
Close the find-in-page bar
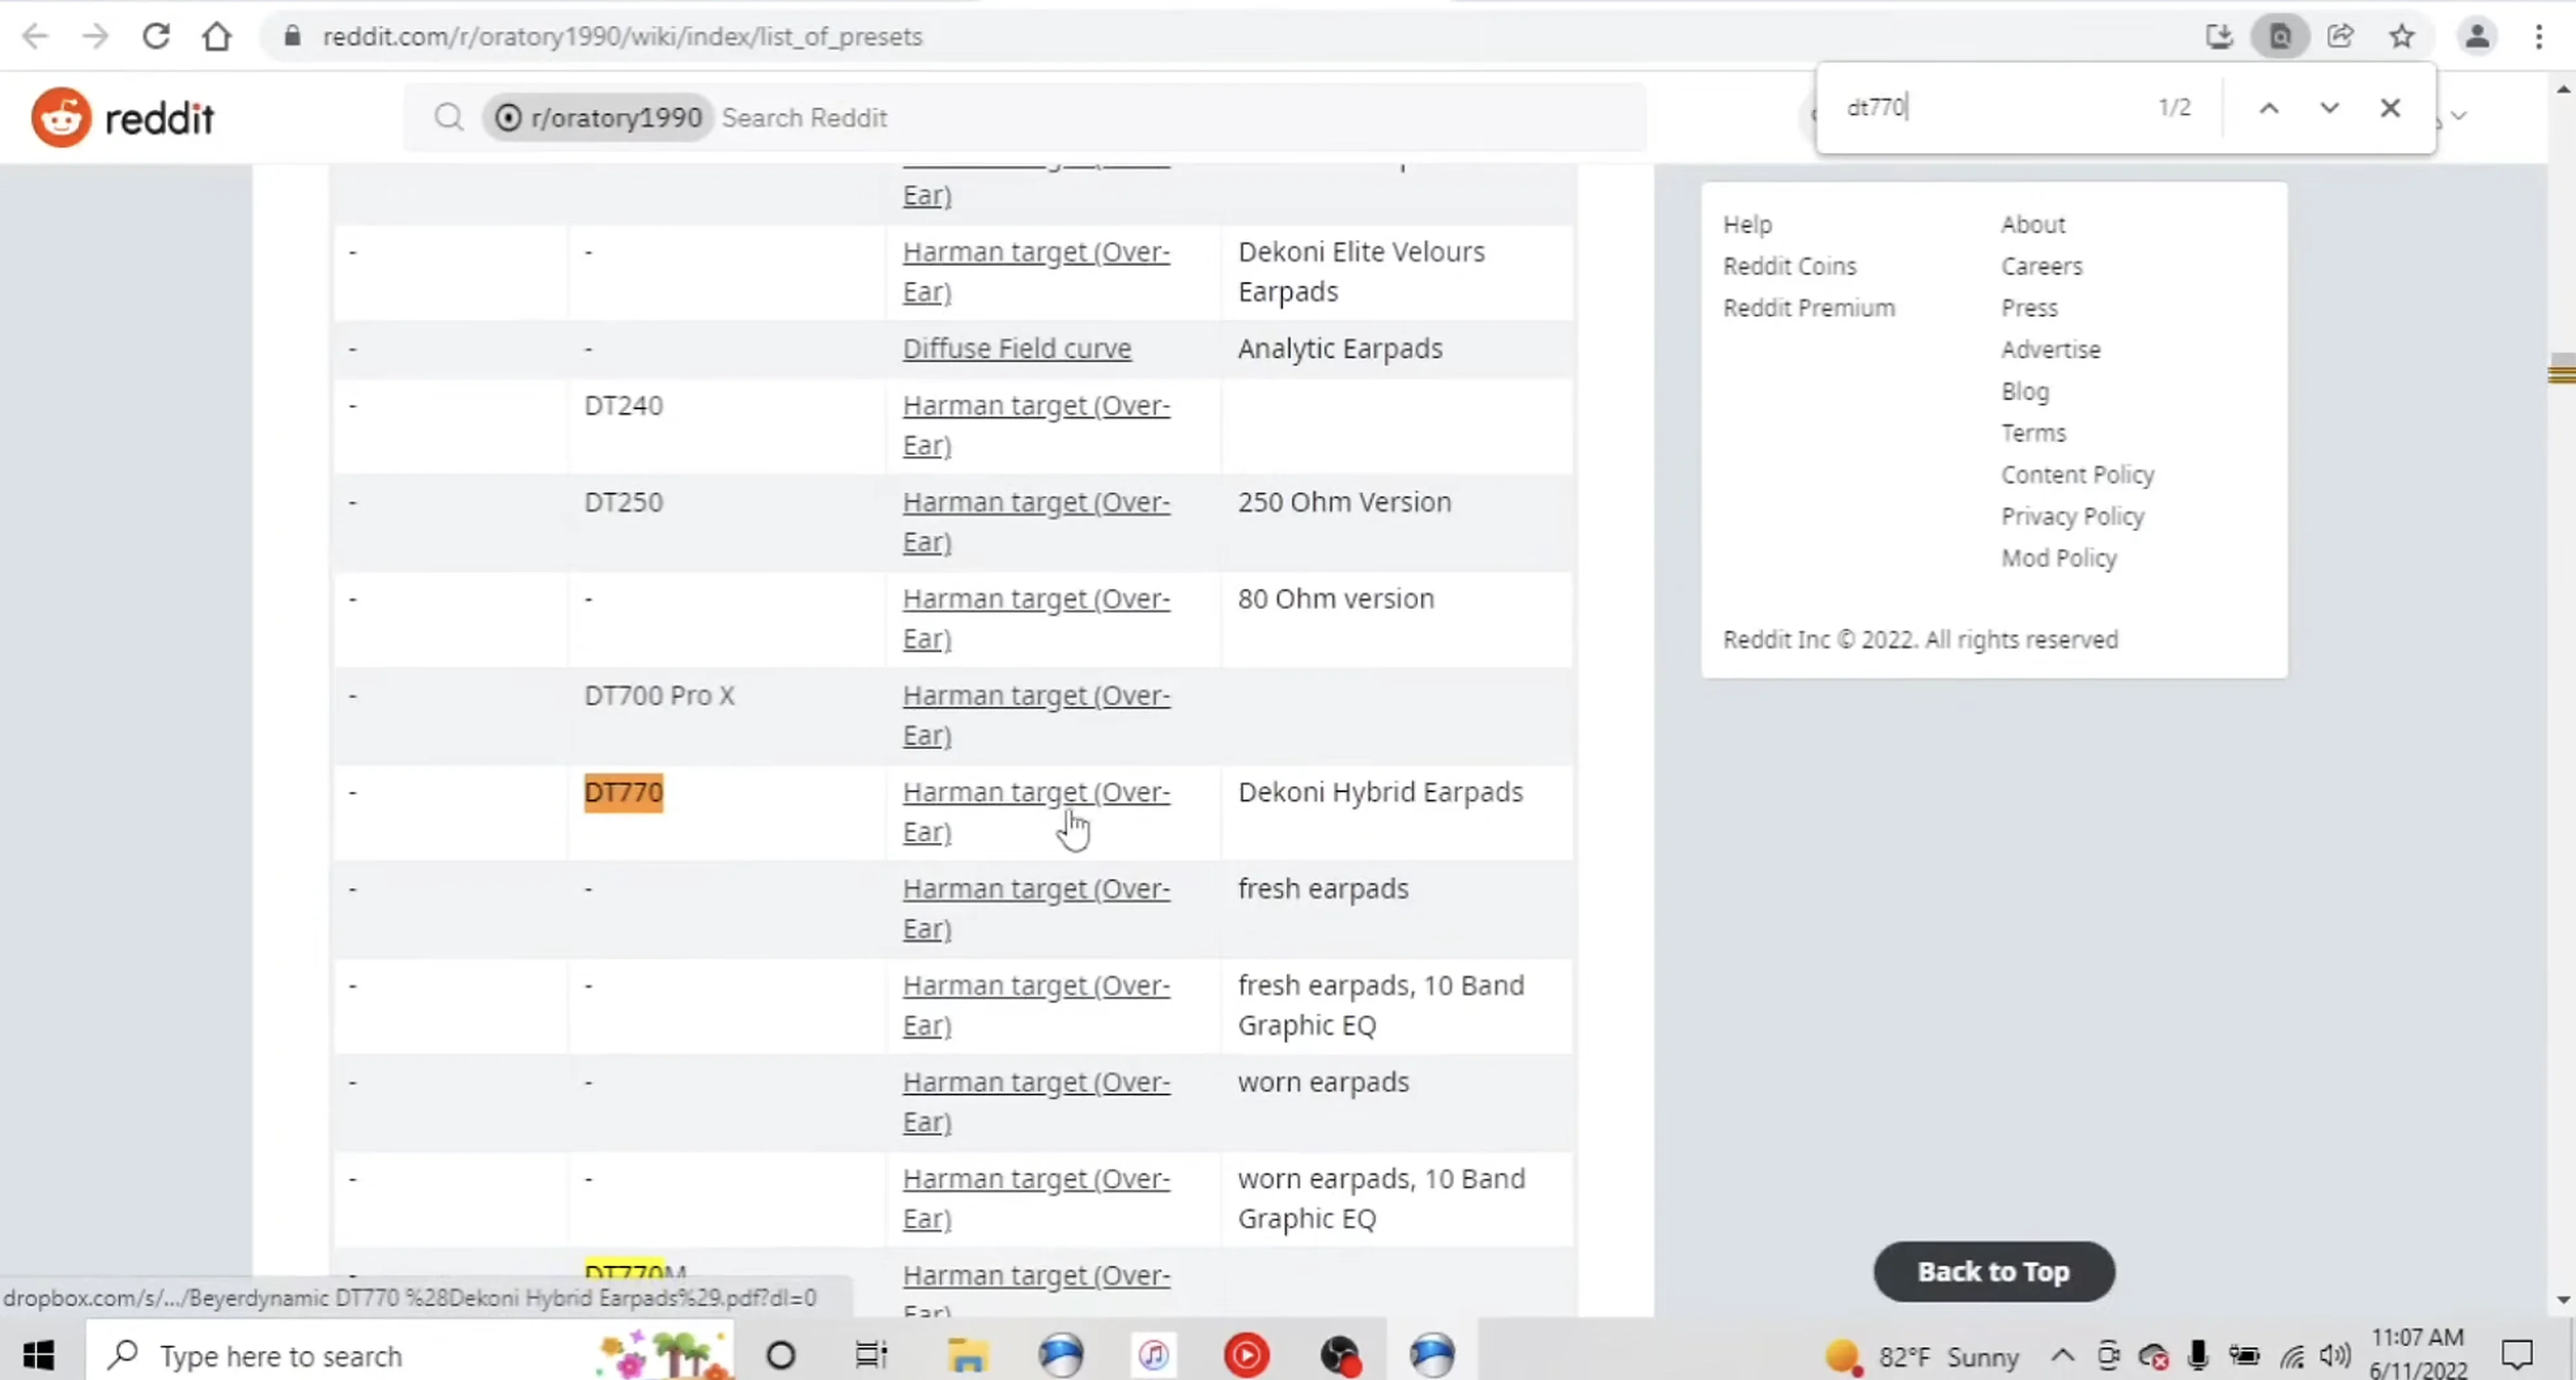point(2390,108)
